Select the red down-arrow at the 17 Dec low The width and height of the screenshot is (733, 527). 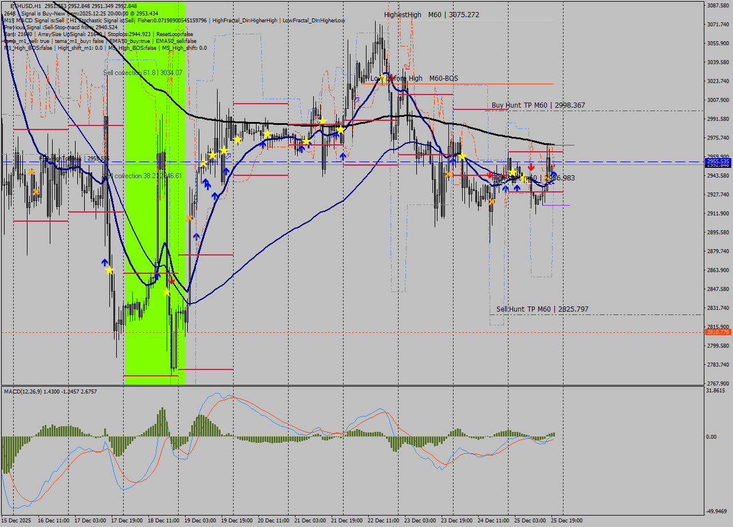171,281
